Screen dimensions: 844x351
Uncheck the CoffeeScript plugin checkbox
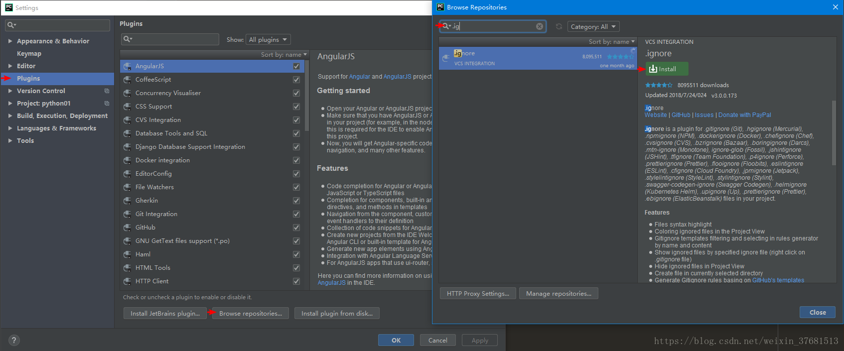[x=296, y=80]
